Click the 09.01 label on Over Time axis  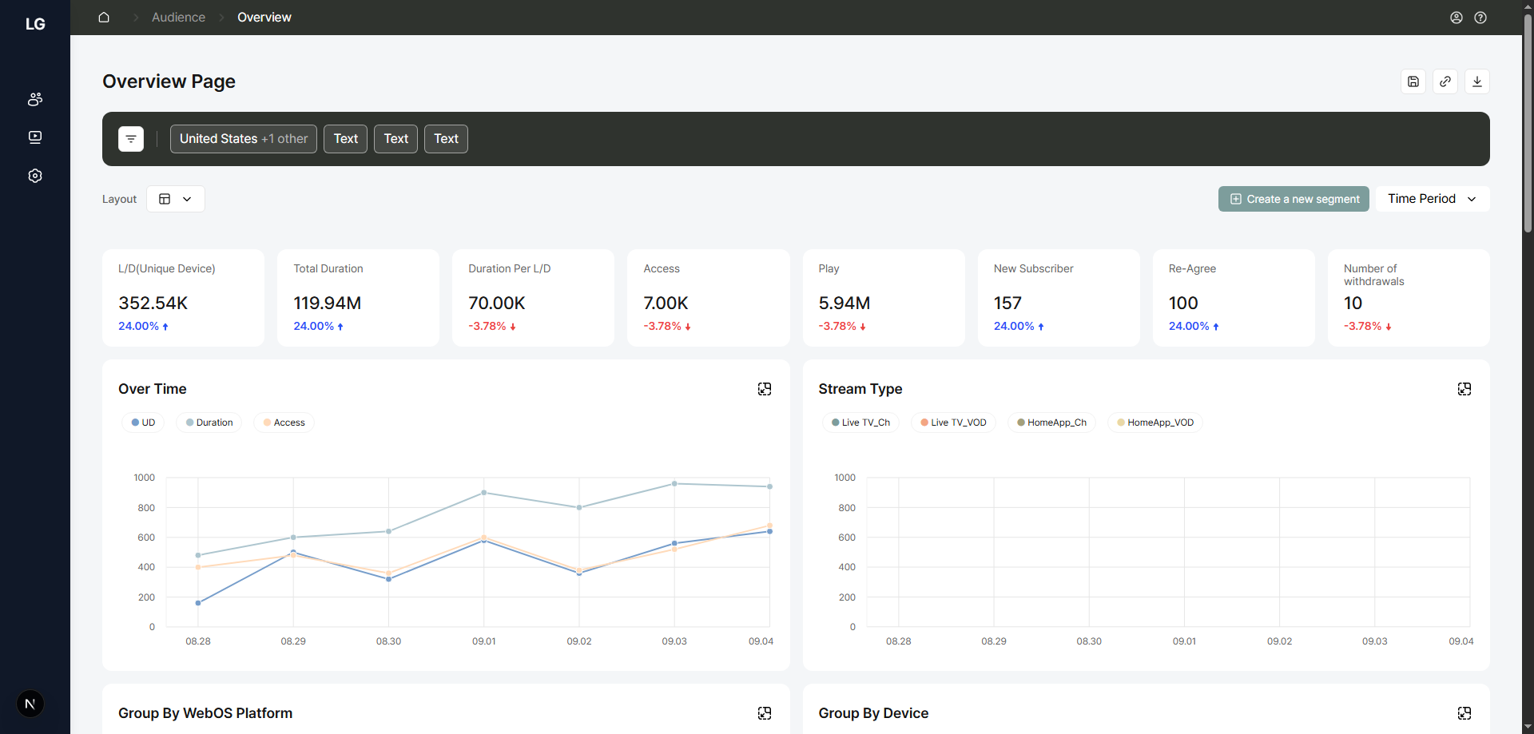coord(484,641)
